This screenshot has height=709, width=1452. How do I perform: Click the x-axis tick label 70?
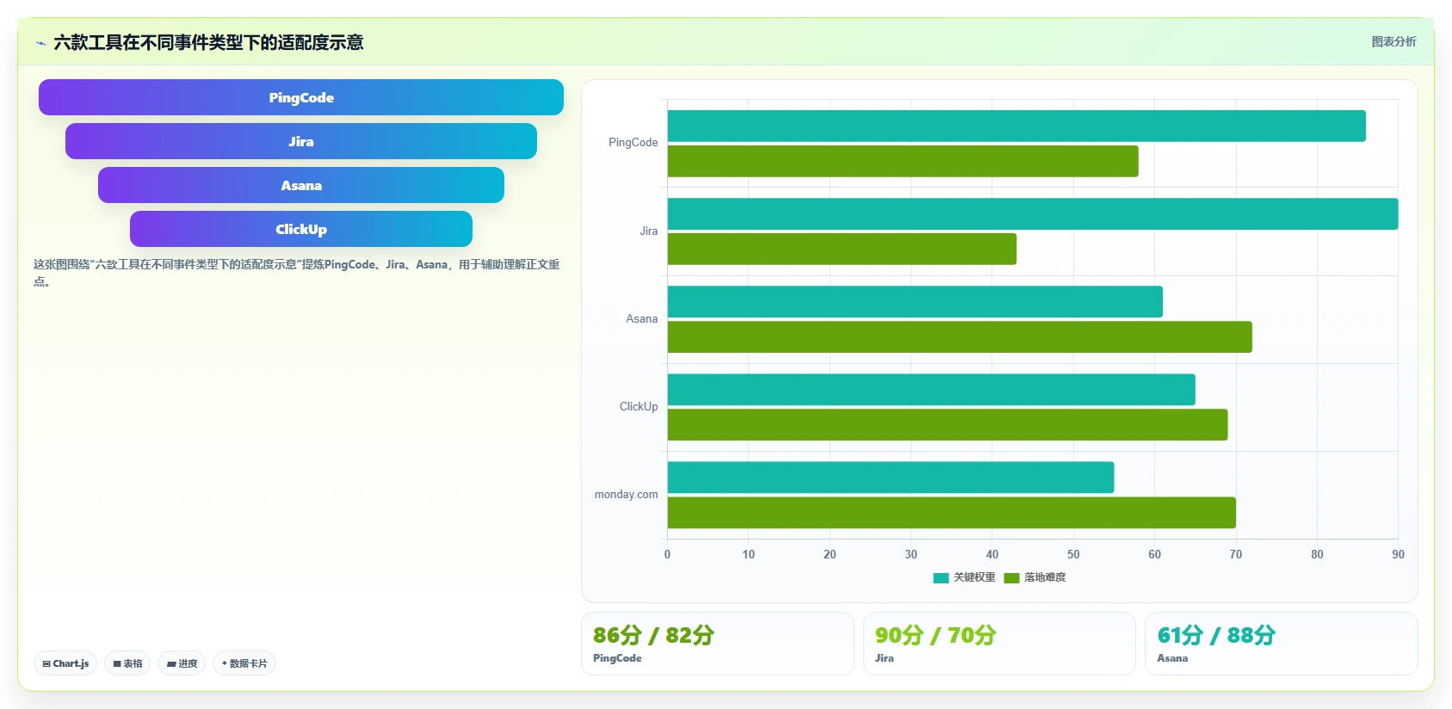coord(1236,554)
